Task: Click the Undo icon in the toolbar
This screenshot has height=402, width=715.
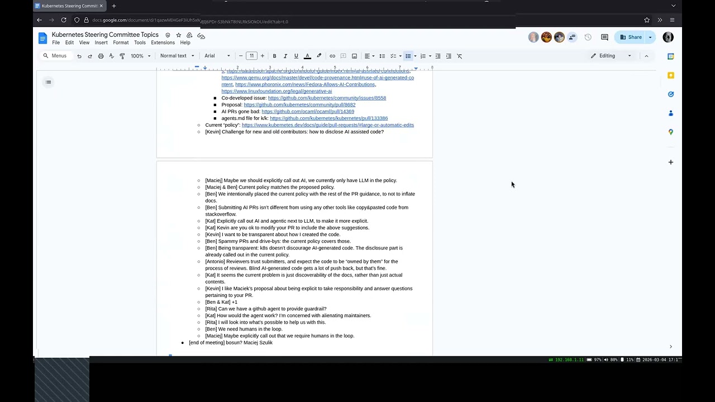Action: point(79,56)
